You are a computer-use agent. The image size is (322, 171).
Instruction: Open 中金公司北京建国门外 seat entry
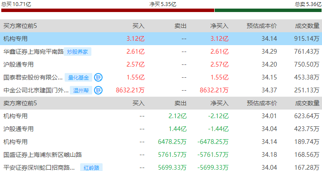point(36,90)
